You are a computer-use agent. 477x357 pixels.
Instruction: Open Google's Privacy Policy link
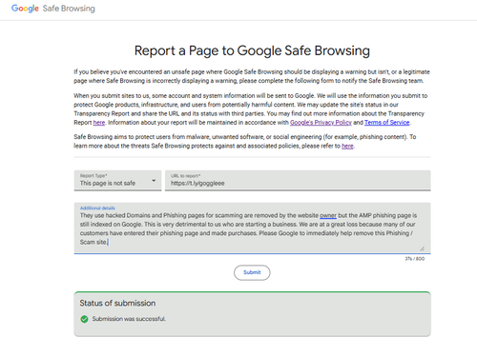[x=321, y=123]
